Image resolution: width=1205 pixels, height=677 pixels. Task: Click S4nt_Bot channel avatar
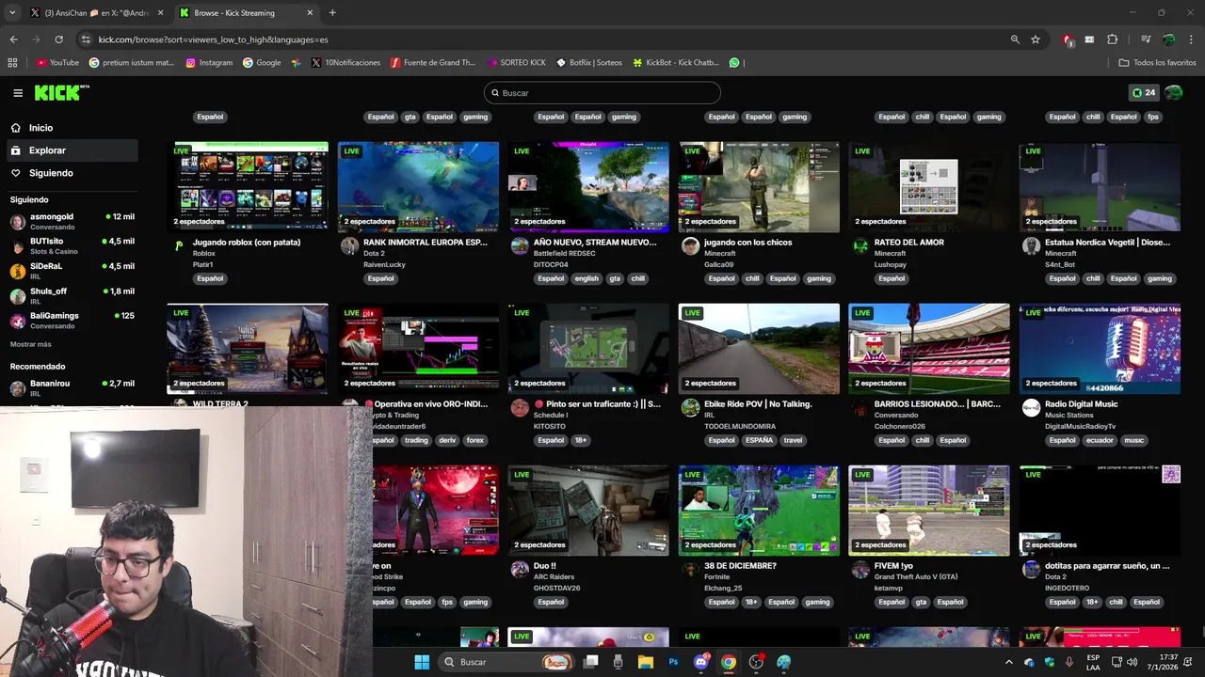click(1031, 246)
